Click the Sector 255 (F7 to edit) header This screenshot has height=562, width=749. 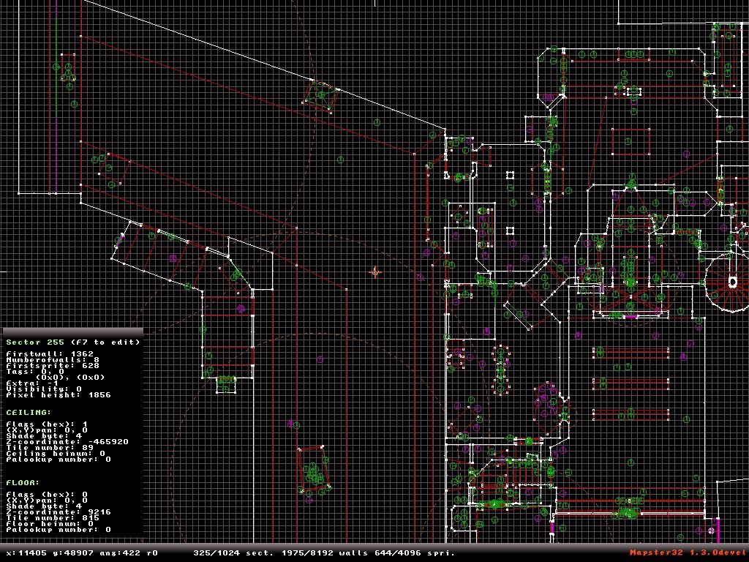73,342
